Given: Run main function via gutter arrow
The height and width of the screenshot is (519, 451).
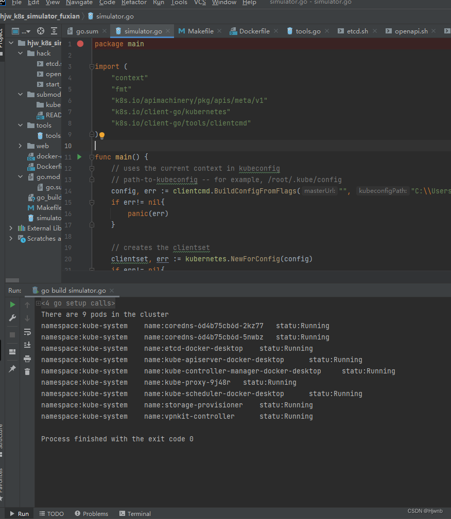Looking at the screenshot, I should 79,157.
